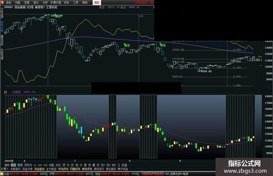
Task: Click the 对比 template shortcut
Action: 58,165
